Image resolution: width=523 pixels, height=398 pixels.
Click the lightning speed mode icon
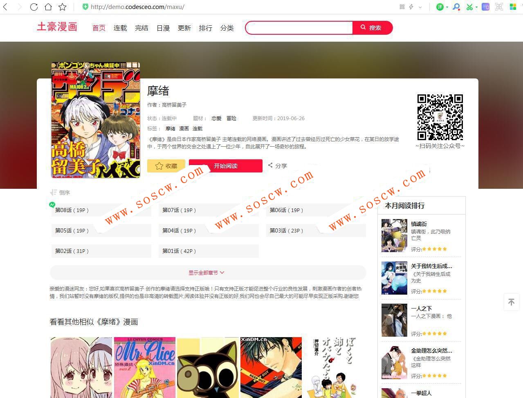411,7
